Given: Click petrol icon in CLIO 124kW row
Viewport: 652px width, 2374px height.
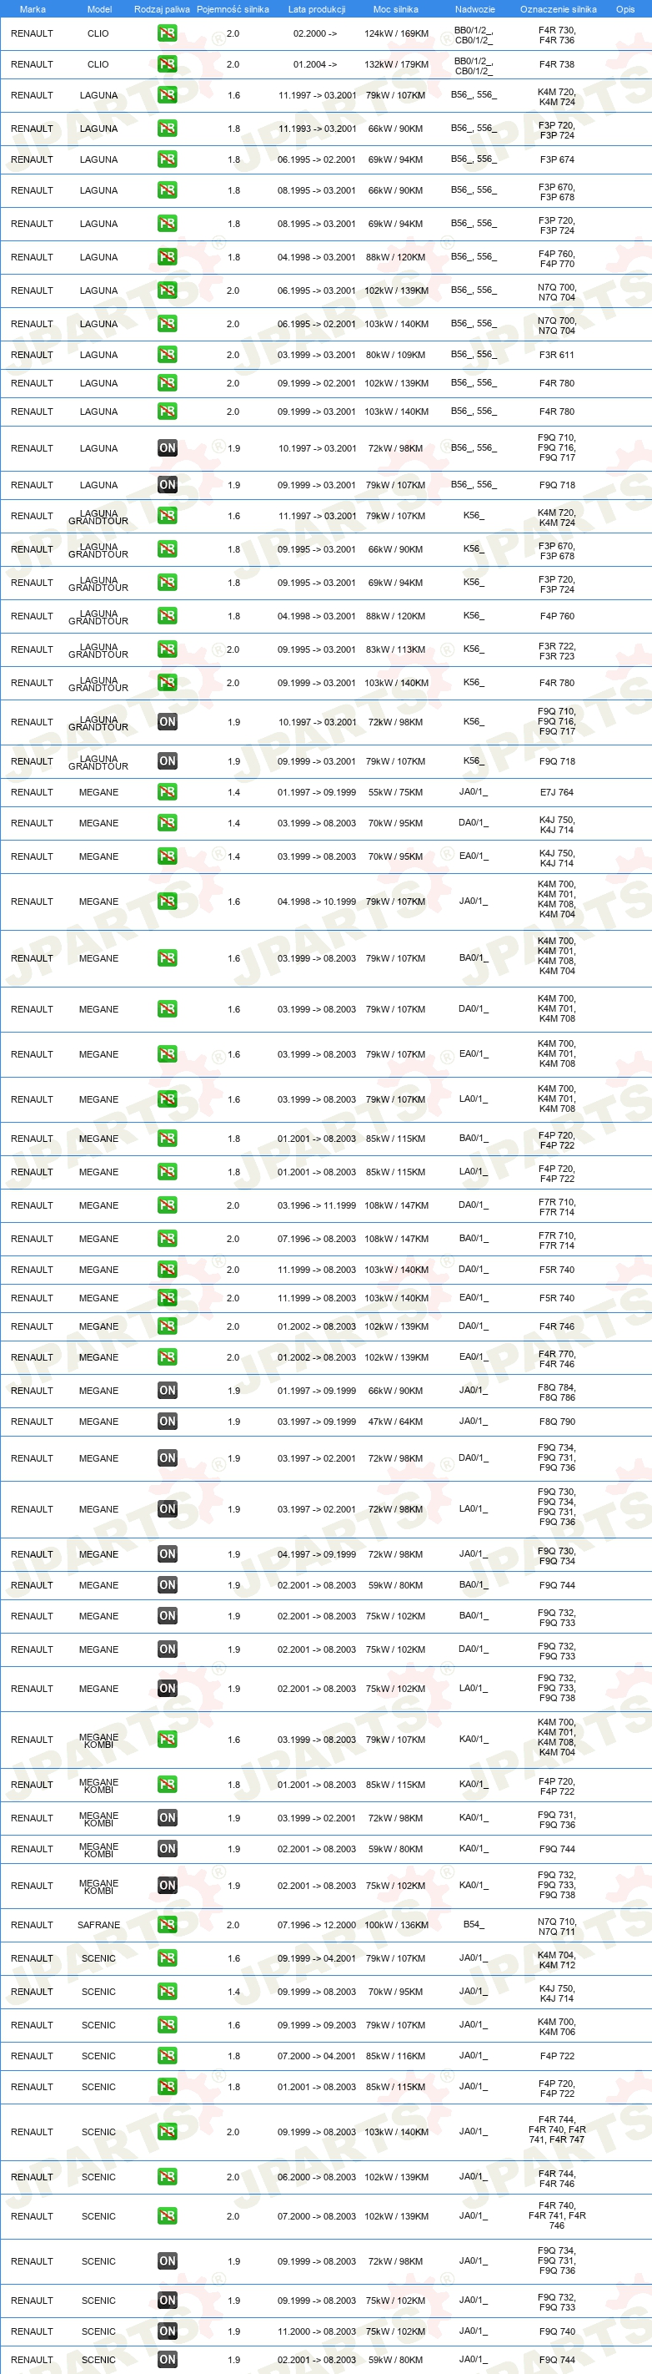Looking at the screenshot, I should [x=167, y=33].
